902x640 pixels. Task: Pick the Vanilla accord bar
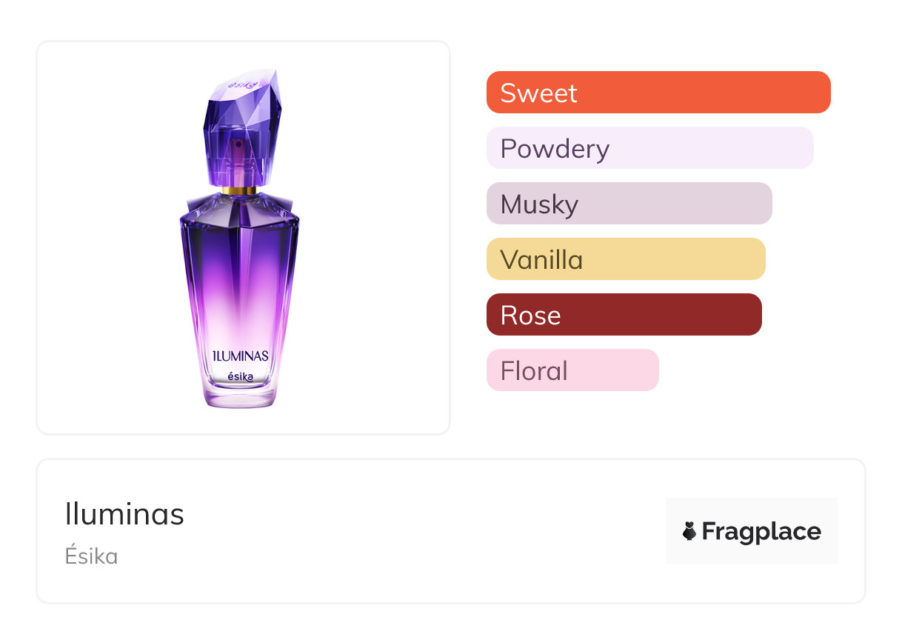point(626,259)
